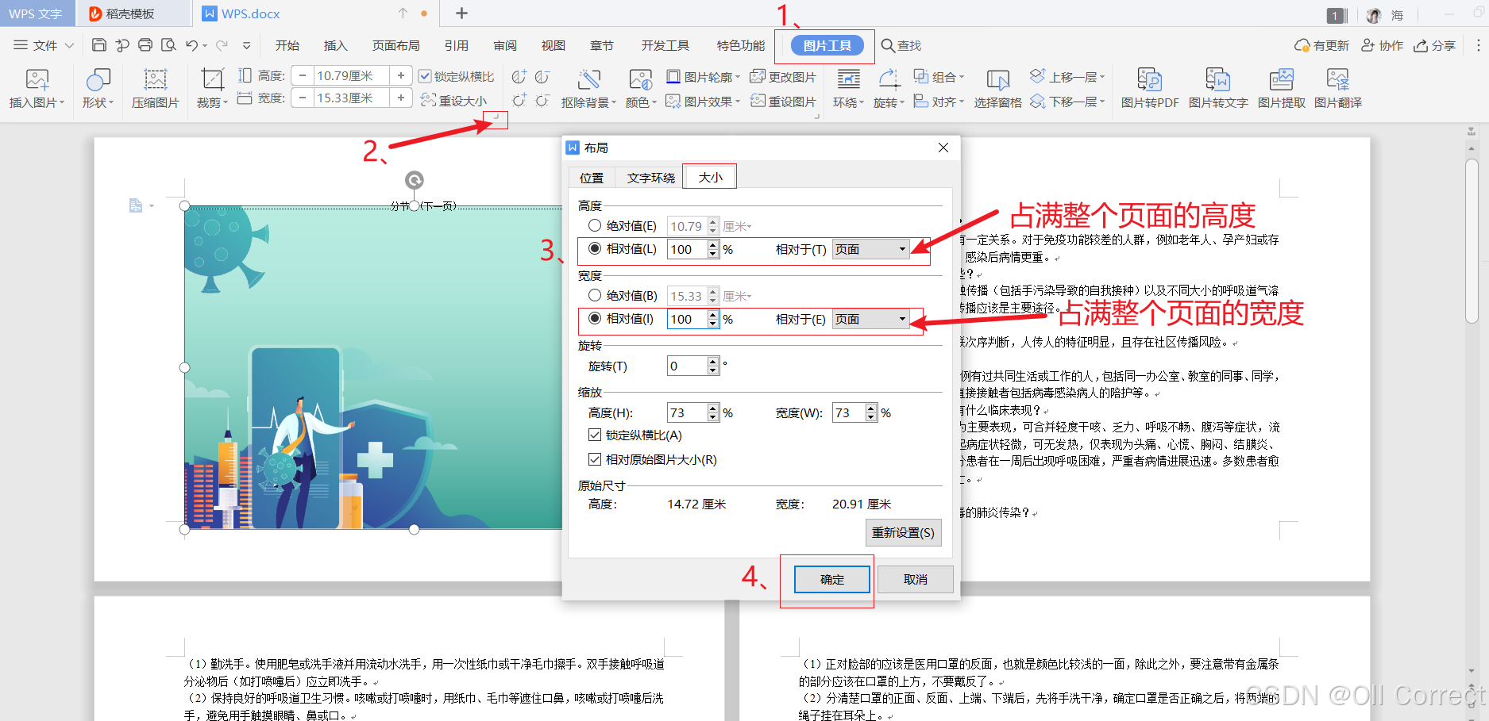Switch to the Position (位置) tab

(x=592, y=178)
